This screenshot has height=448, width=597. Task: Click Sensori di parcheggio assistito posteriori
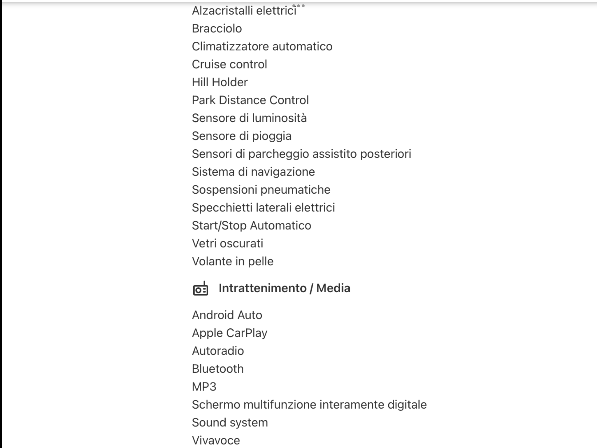coord(301,154)
